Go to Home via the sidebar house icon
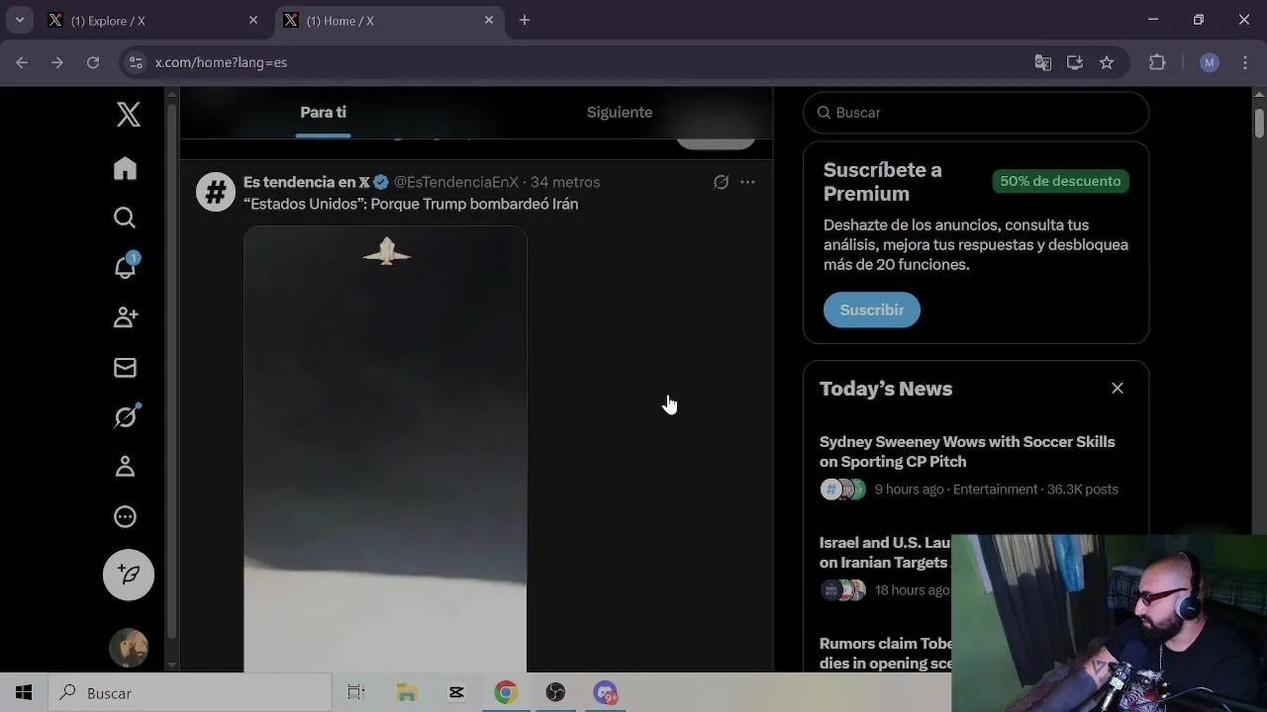Screen dimensions: 1267x712 click(125, 168)
